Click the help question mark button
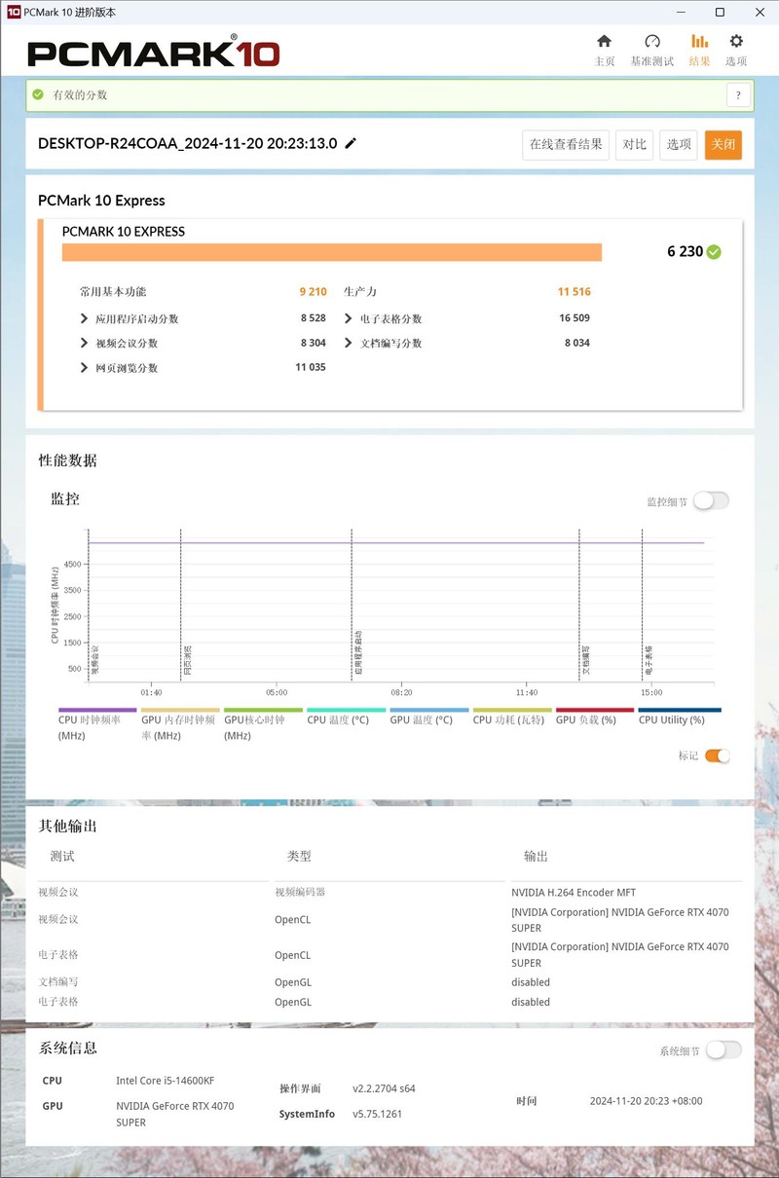Image resolution: width=779 pixels, height=1178 pixels. point(738,95)
